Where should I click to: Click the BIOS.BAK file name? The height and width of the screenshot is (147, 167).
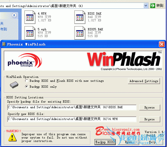(95, 14)
